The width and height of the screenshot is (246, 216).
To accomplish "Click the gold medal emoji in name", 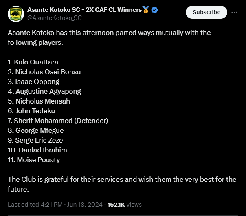I will tap(146, 10).
